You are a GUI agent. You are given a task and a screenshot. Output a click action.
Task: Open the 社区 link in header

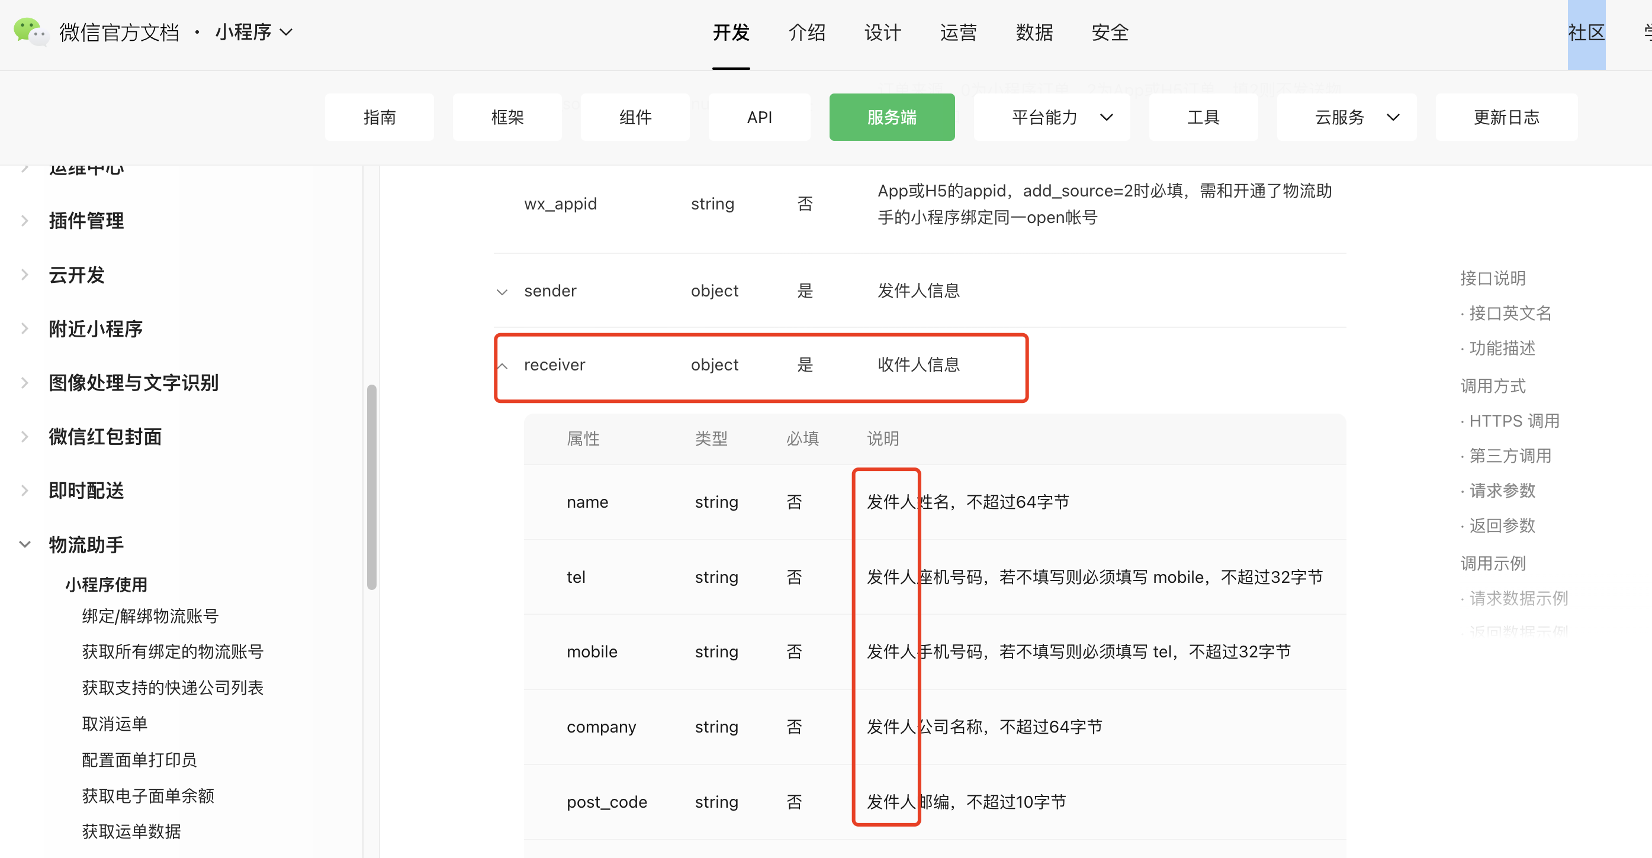(x=1585, y=32)
